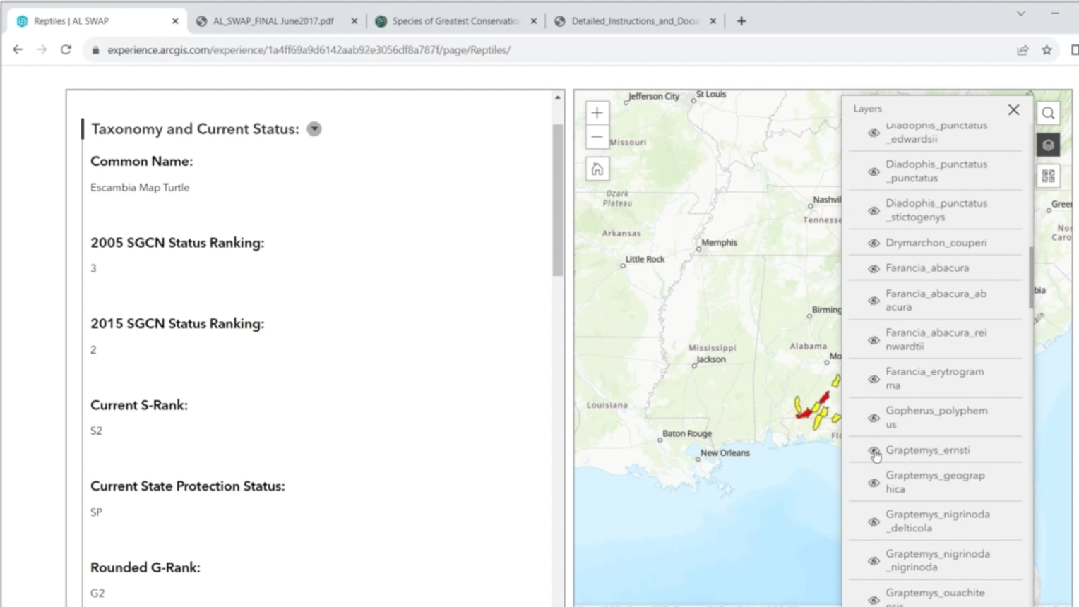Open the basemap gallery icon
This screenshot has height=607, width=1079.
[x=1048, y=176]
